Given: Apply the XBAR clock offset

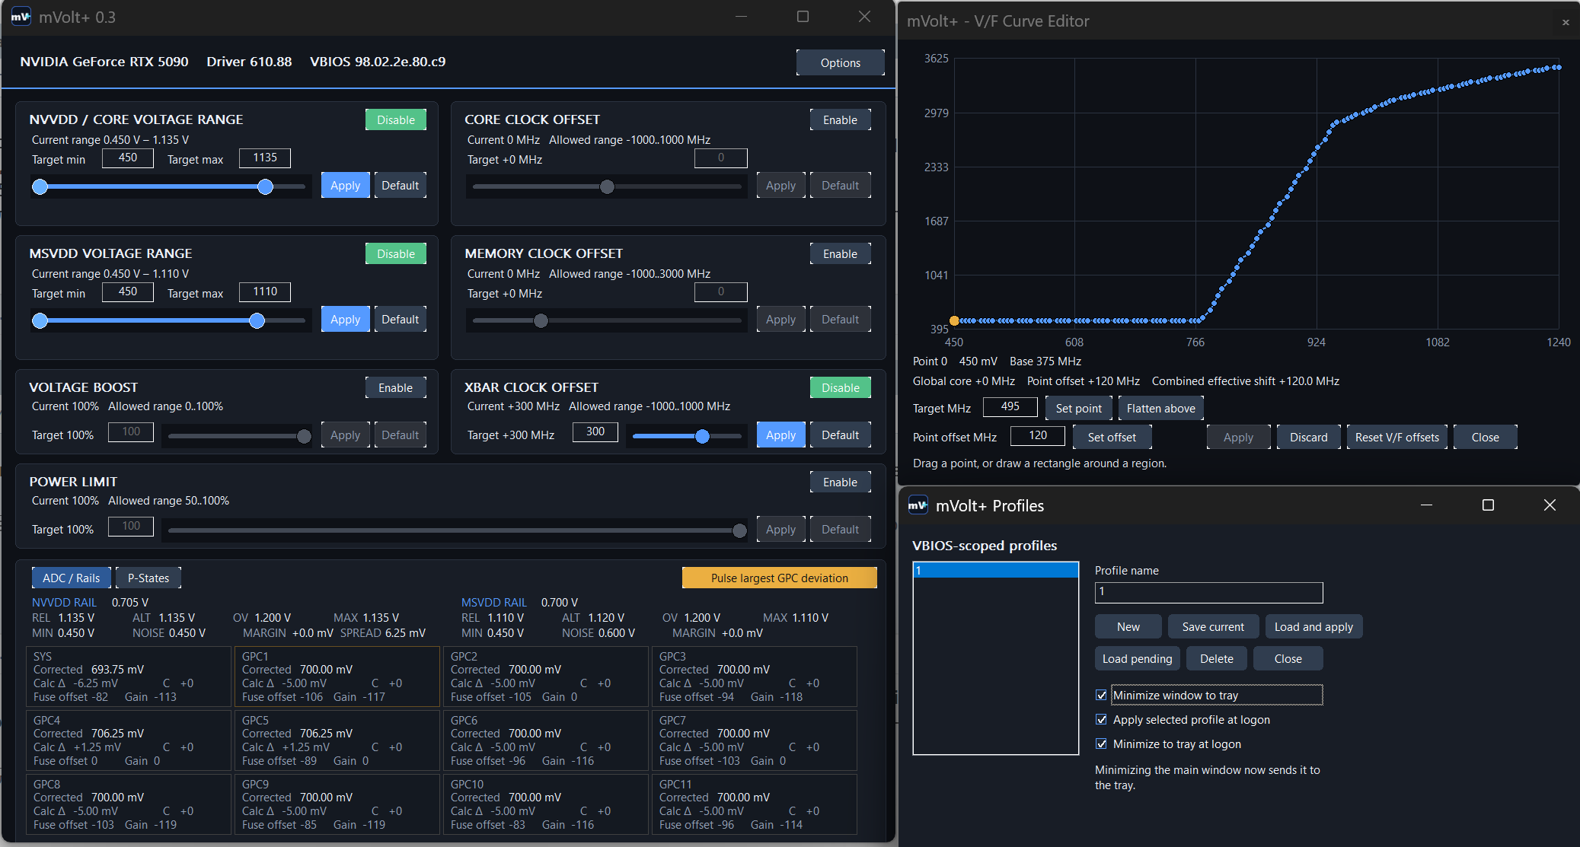Looking at the screenshot, I should tap(781, 435).
